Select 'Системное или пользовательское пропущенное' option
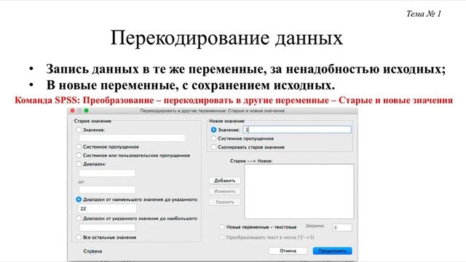The height and width of the screenshot is (262, 466). point(79,155)
